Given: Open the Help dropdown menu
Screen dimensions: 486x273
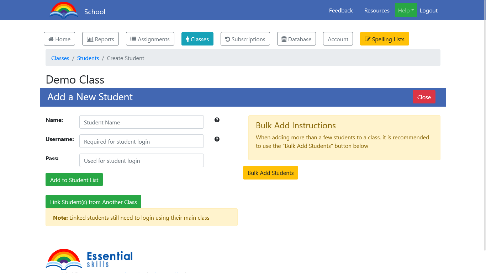Looking at the screenshot, I should [x=406, y=10].
